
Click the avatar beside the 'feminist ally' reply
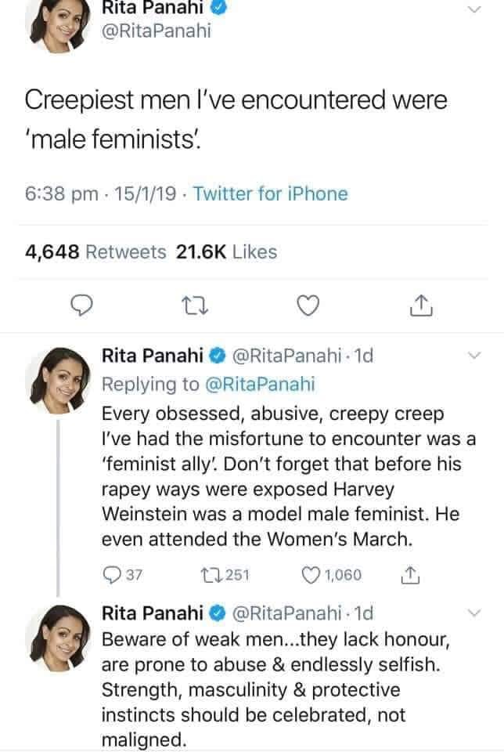click(56, 378)
